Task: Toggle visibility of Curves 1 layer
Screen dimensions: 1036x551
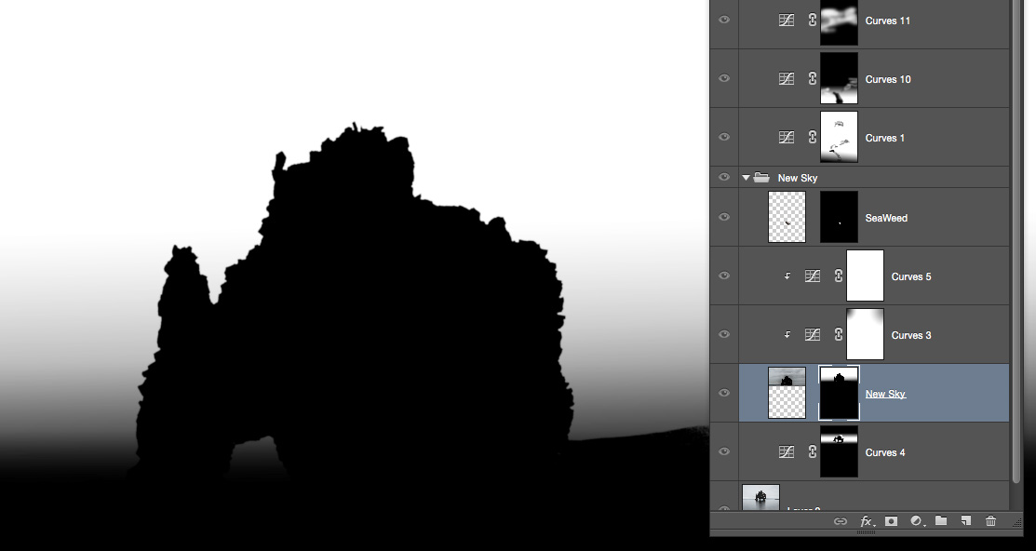Action: click(x=724, y=137)
